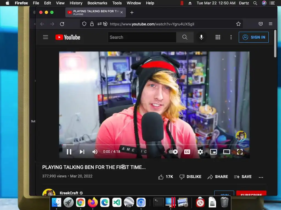Click the YouTube URL address bar
281x210 pixels.
(x=152, y=24)
